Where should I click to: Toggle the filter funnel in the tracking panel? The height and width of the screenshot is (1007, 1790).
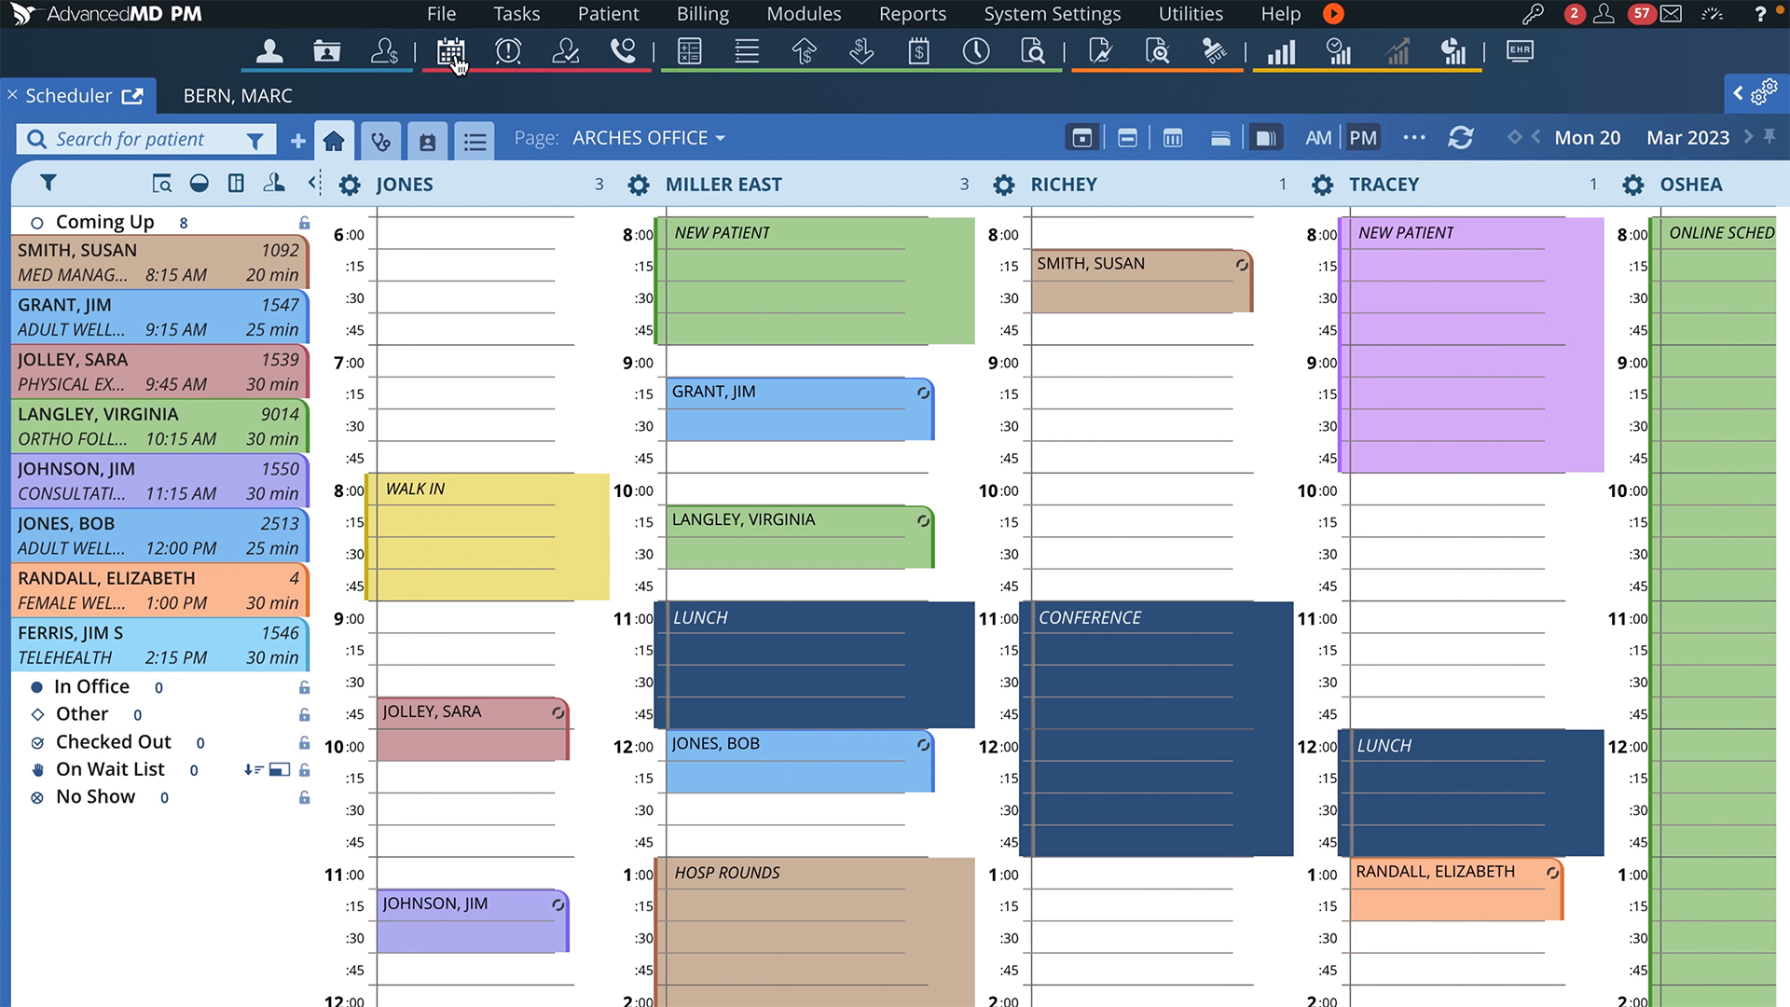[x=48, y=183]
